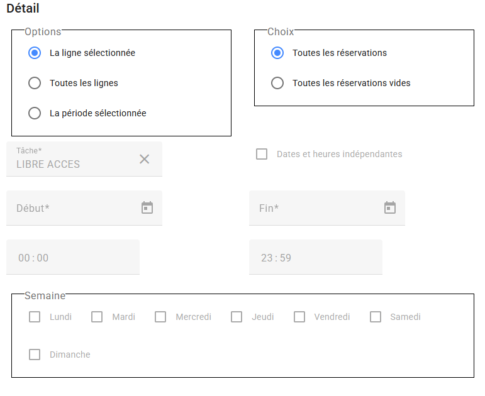Enable 'Dates et heures indépendantes' checkbox
Viewport: 485px width, 396px height.
pos(262,154)
